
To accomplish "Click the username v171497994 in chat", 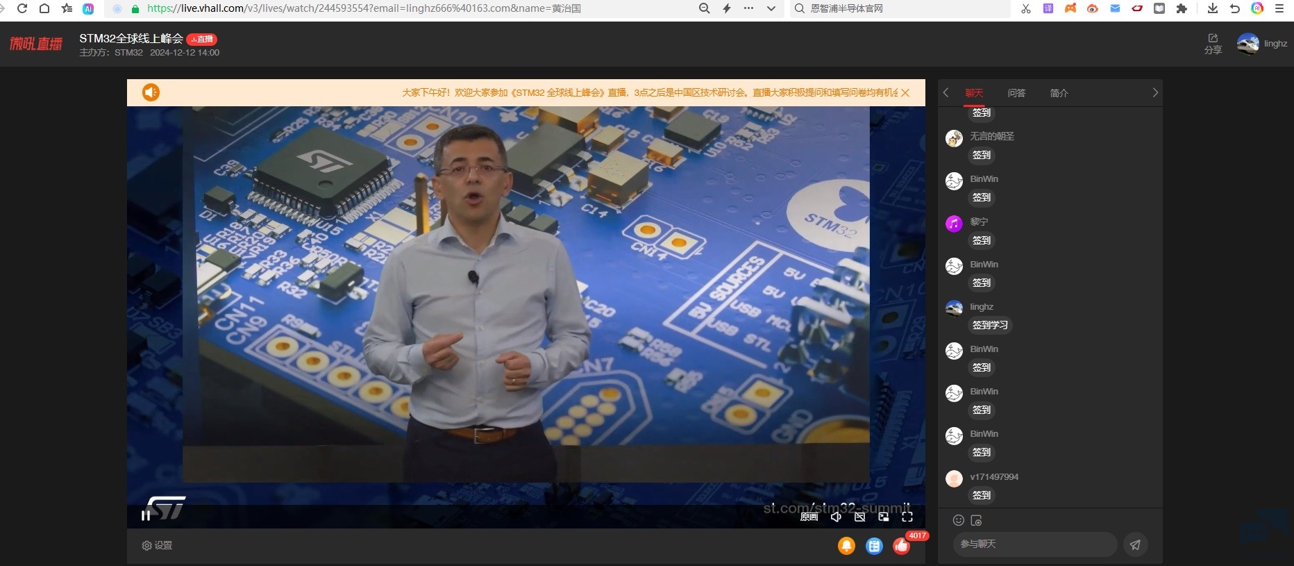I will (994, 476).
